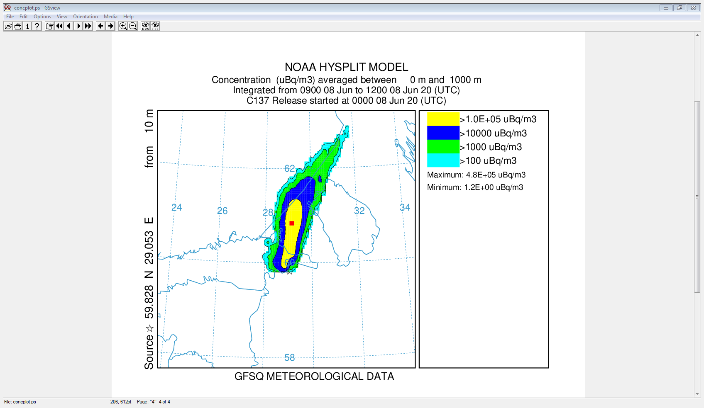Click the yellow >1.0E+05 legend swatch
The image size is (704, 408).
tap(443, 119)
